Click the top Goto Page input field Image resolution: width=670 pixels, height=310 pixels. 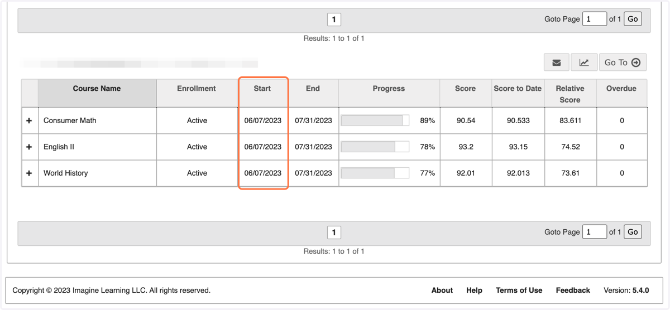pyautogui.click(x=595, y=19)
